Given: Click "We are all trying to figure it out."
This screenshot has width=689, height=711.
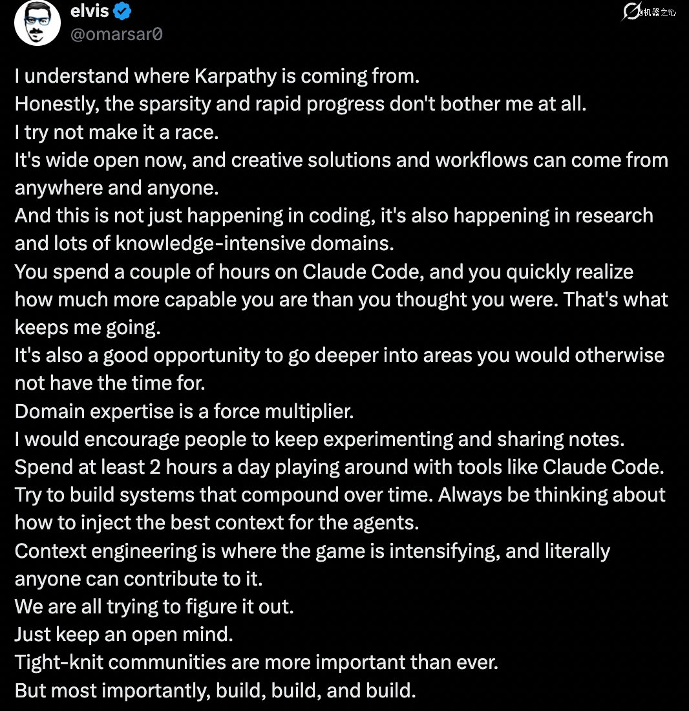Looking at the screenshot, I should tap(154, 606).
